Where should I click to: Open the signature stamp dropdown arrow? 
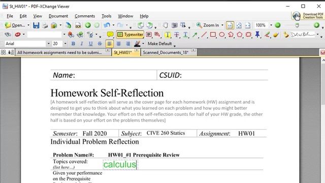coord(317,35)
